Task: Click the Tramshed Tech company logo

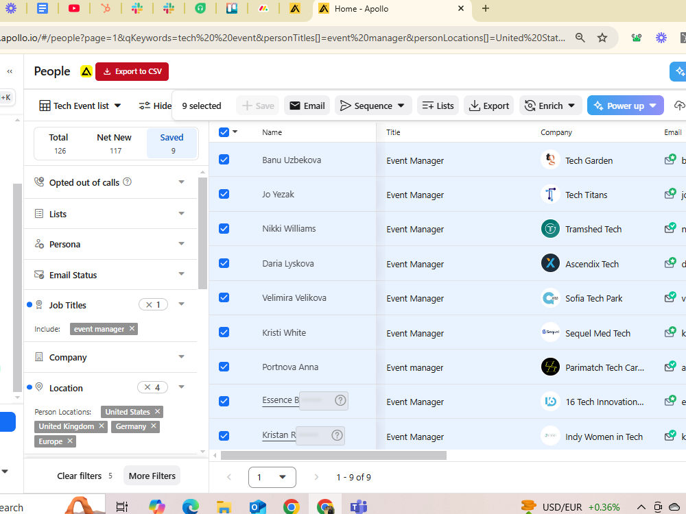Action: [550, 229]
